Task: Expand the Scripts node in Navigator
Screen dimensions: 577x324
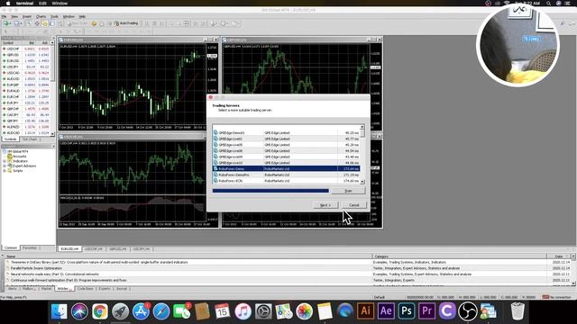Action: 5,171
